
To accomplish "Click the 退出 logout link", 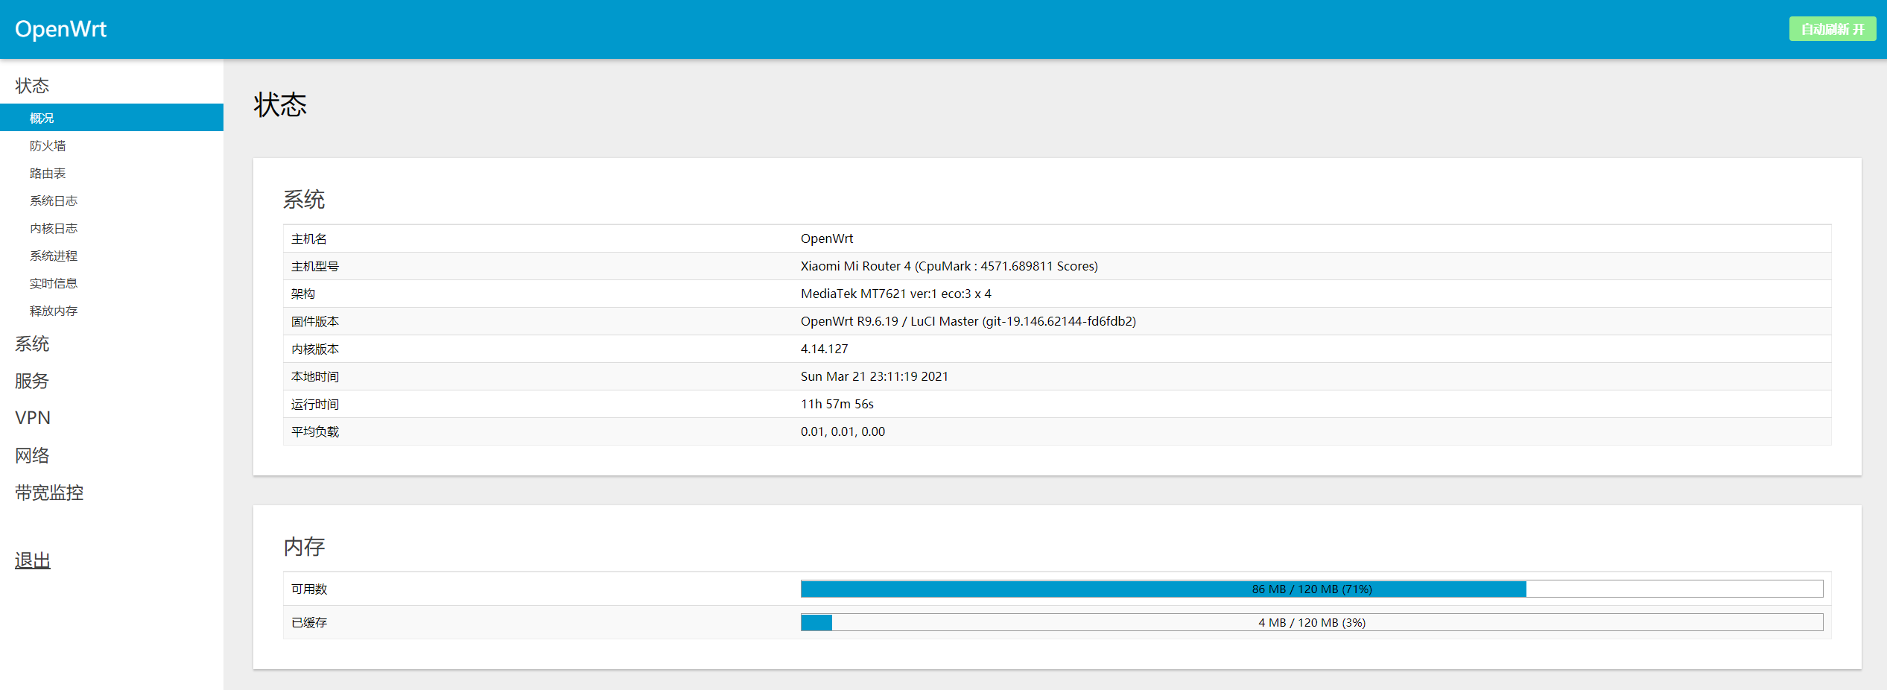I will [x=33, y=560].
